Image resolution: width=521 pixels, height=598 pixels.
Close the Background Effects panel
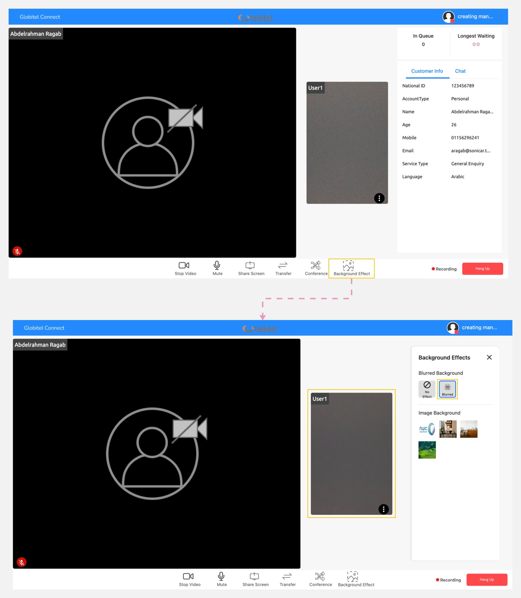(489, 357)
